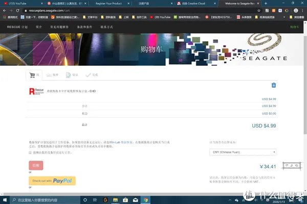The height and width of the screenshot is (204, 307).
Task: Open the (99) YouTube bookmark
Action: click(160, 17)
